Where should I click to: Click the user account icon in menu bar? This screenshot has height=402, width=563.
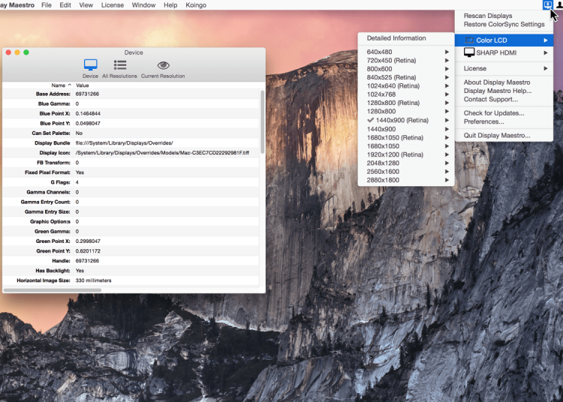559,5
